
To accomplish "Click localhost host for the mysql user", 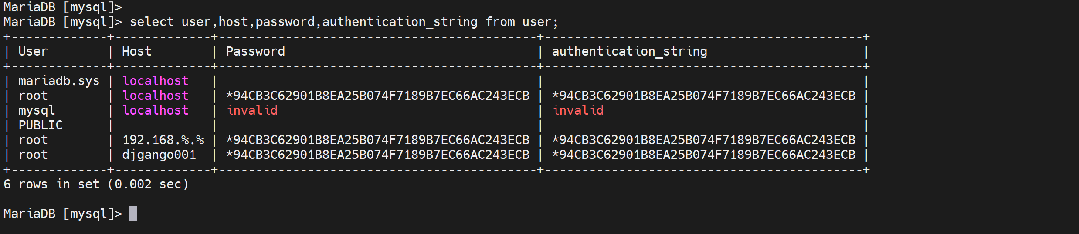I will click(155, 110).
